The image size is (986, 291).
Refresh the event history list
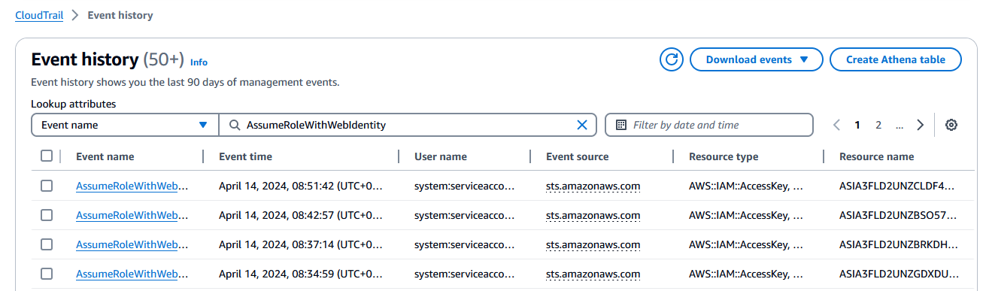click(672, 59)
